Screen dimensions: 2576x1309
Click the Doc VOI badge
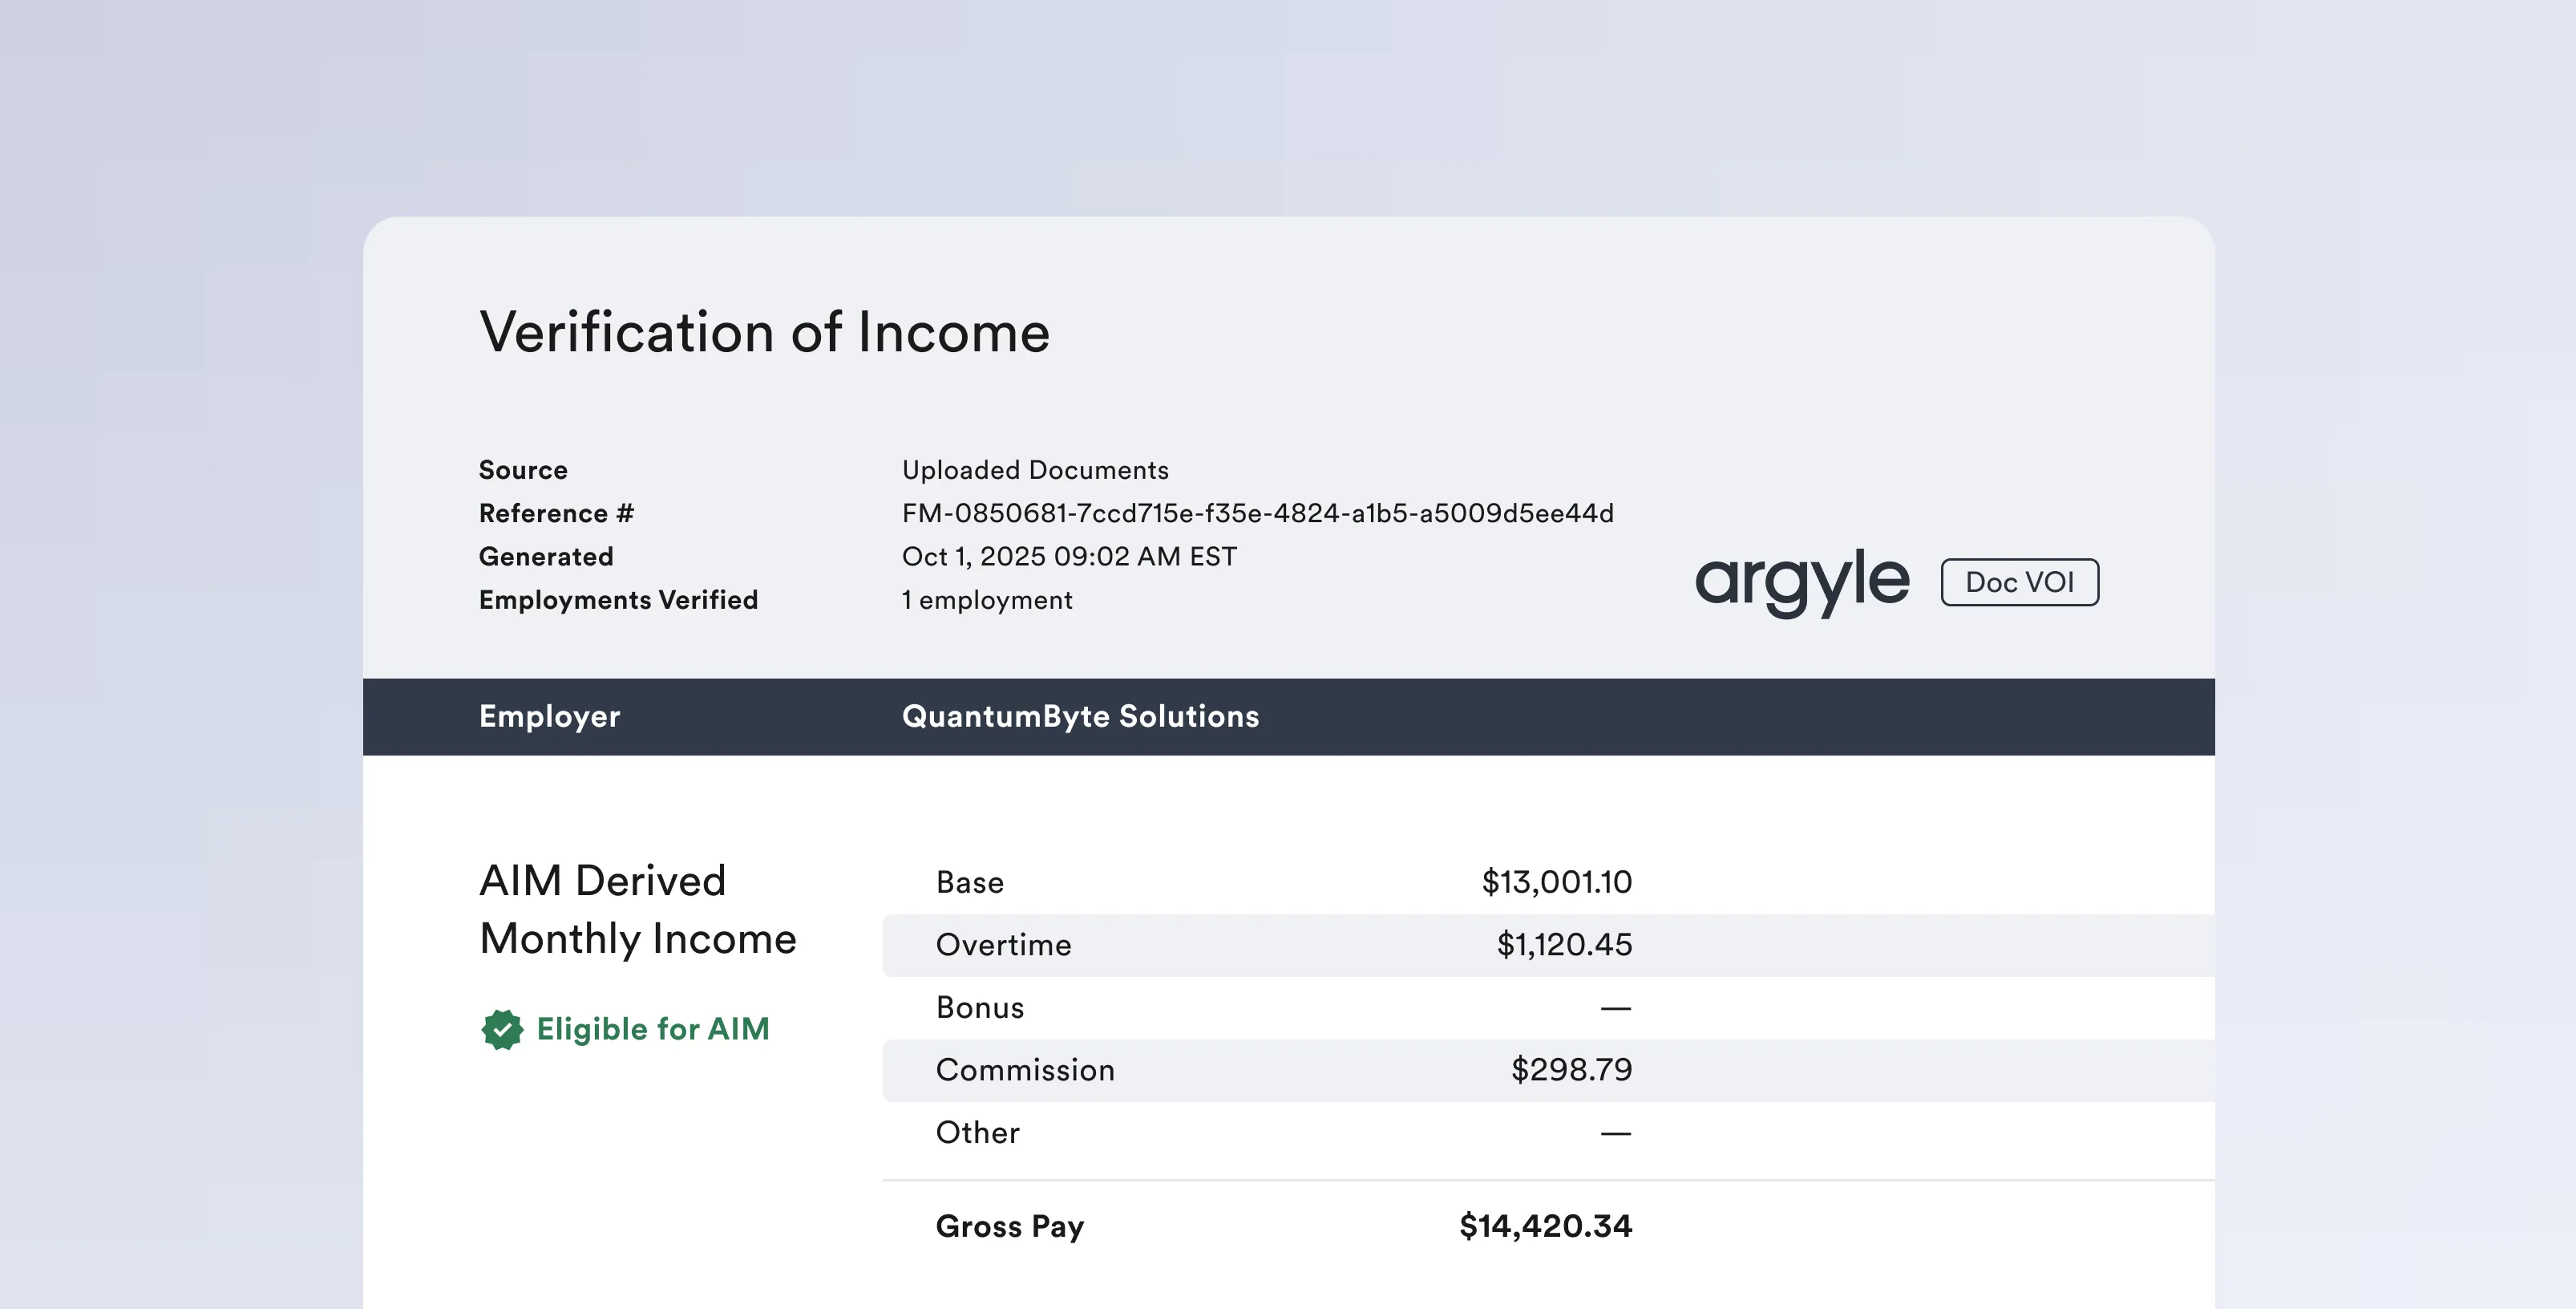2019,582
